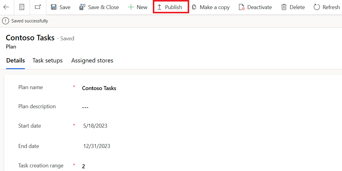
Task: Click the "- Saved" status text
Action: pyautogui.click(x=65, y=39)
